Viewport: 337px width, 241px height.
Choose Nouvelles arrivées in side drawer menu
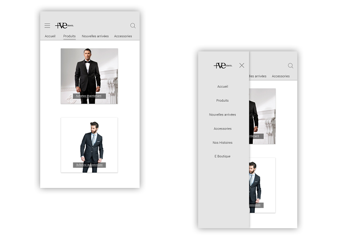coord(223,115)
